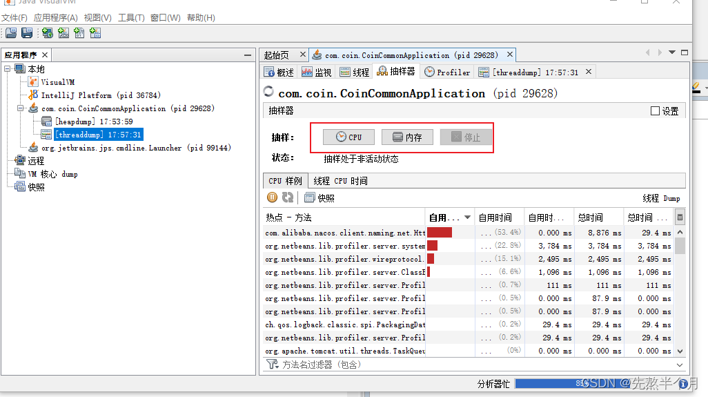Screen dimensions: 708x397
Task: Sort by the 热点 - 方法 column header
Action: coord(344,217)
